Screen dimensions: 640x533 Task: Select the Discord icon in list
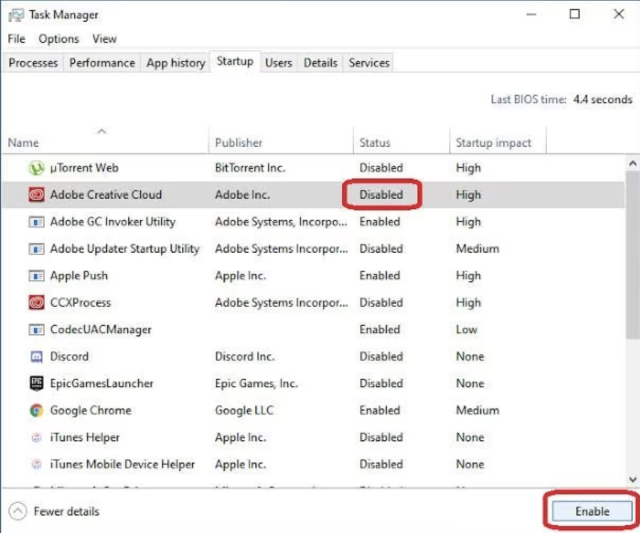pos(36,357)
